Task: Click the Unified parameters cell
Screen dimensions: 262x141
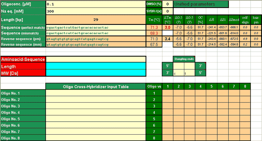Action: pyautogui.click(x=201, y=4)
